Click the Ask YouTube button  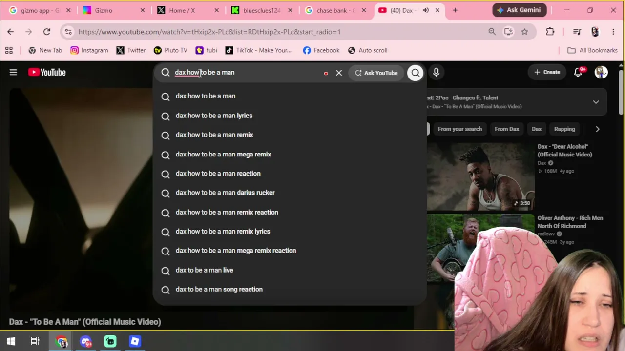tap(376, 73)
